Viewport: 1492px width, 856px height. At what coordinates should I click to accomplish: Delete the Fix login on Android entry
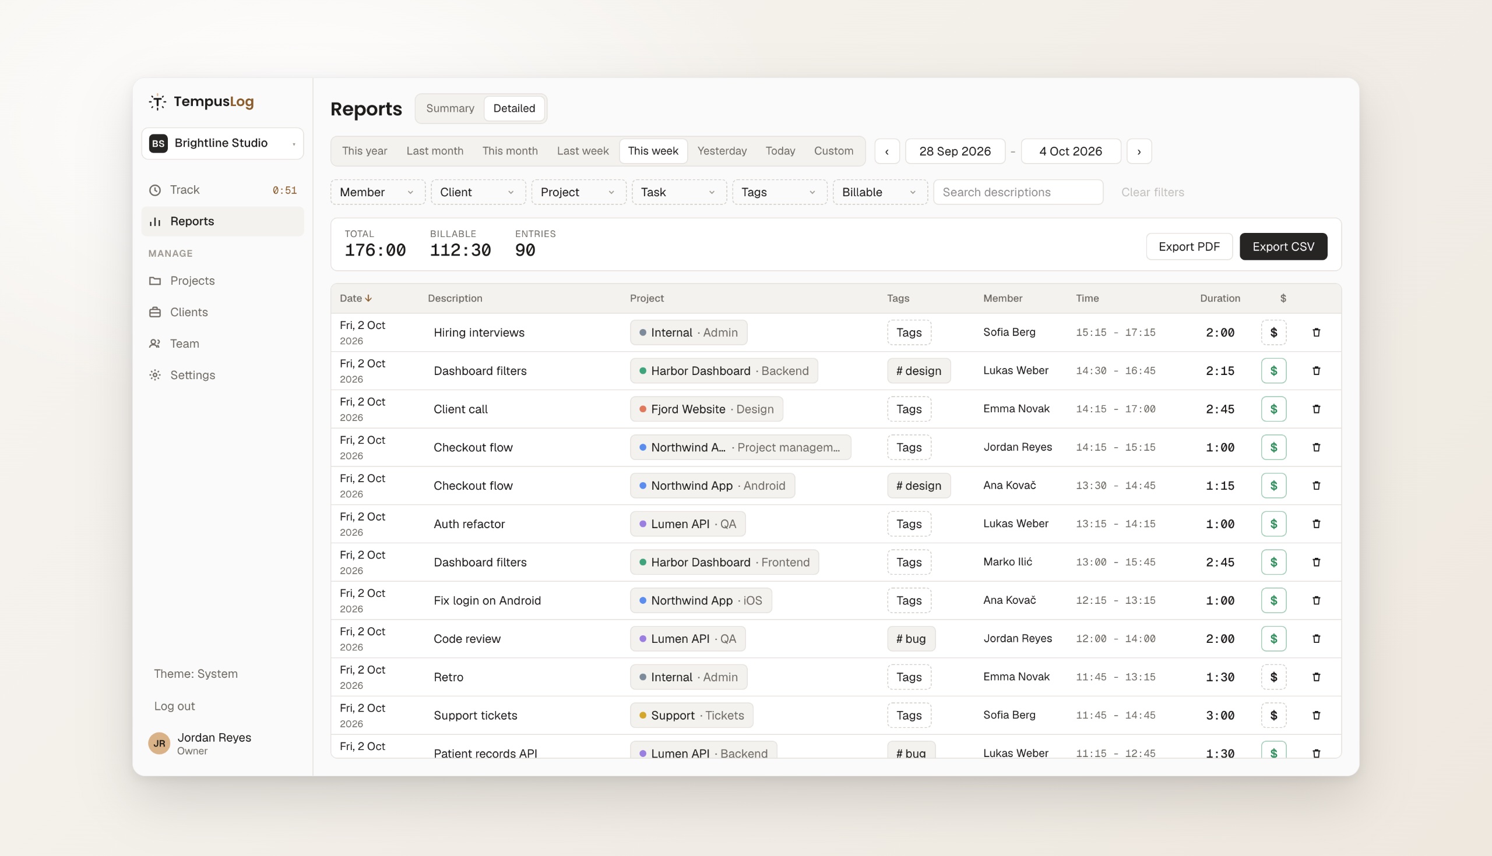click(x=1316, y=600)
